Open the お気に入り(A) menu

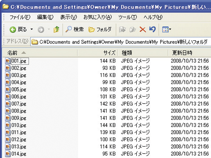click(x=98, y=17)
